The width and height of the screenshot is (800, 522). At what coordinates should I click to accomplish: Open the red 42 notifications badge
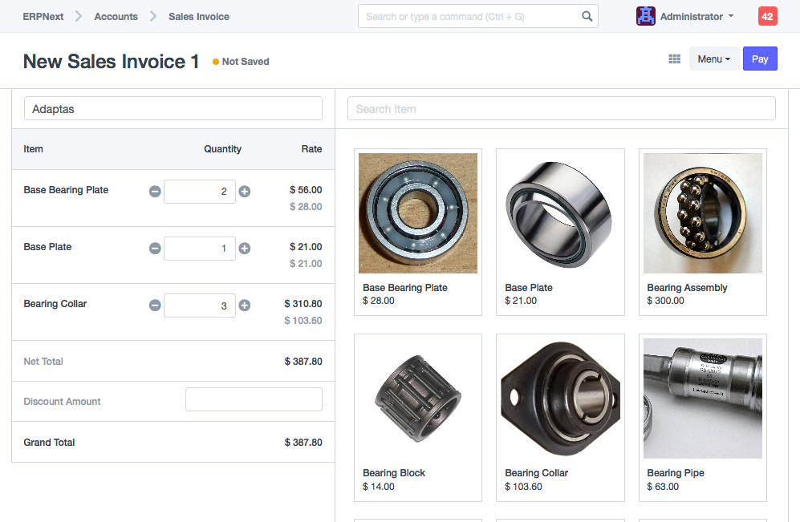(x=767, y=16)
